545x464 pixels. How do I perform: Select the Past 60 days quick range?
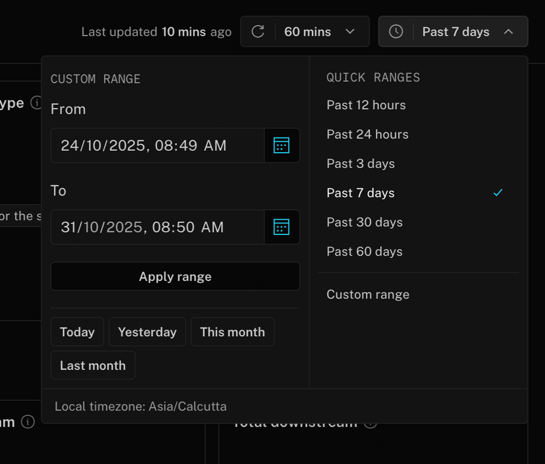click(365, 251)
